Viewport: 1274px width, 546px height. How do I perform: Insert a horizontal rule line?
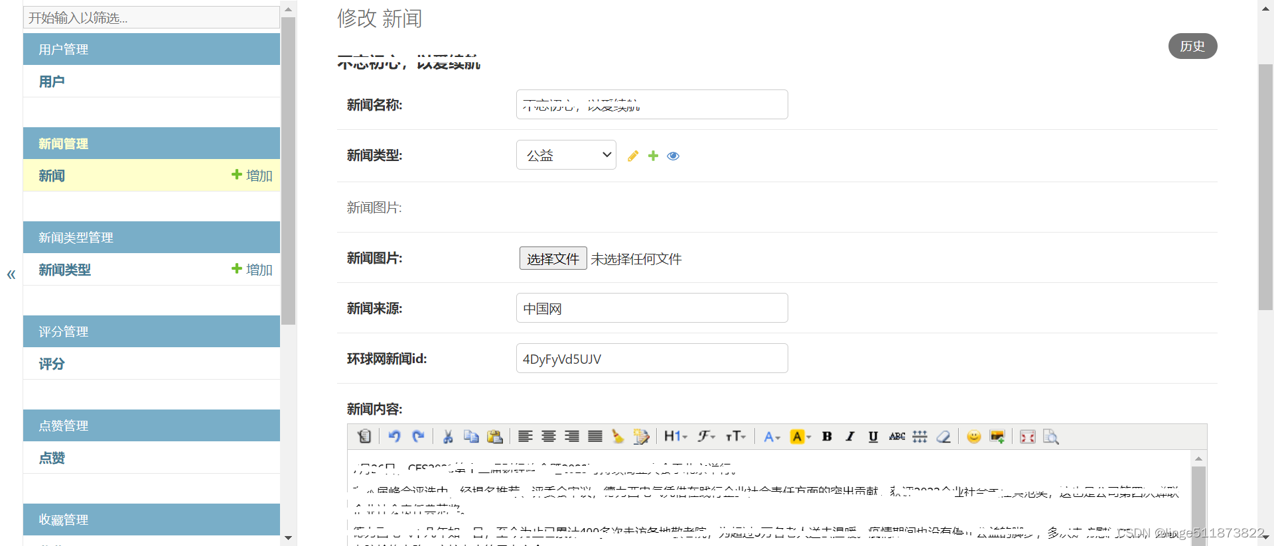[x=920, y=437]
